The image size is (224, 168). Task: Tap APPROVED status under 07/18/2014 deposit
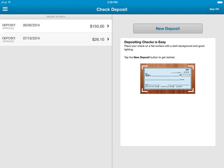(x=8, y=41)
